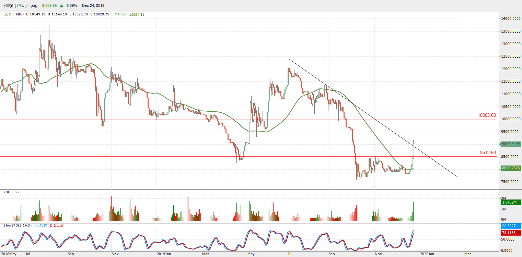
Task: Click the 7500.0000 price axis label
Action: tap(510, 182)
